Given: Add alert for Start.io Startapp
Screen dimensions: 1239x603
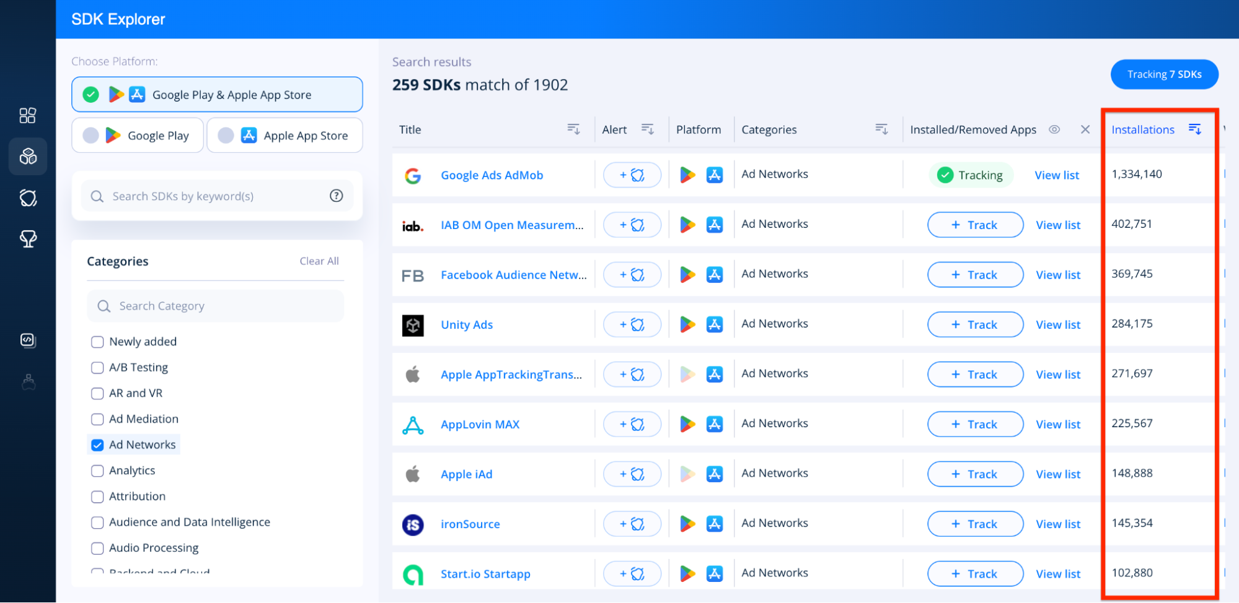Looking at the screenshot, I should 632,574.
